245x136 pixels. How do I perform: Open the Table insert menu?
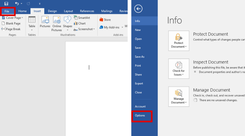(x=32, y=24)
